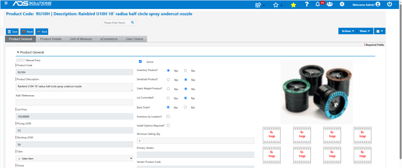The width and height of the screenshot is (402, 168).
Task: Select Yes for Inventory Product
Action: click(168, 70)
